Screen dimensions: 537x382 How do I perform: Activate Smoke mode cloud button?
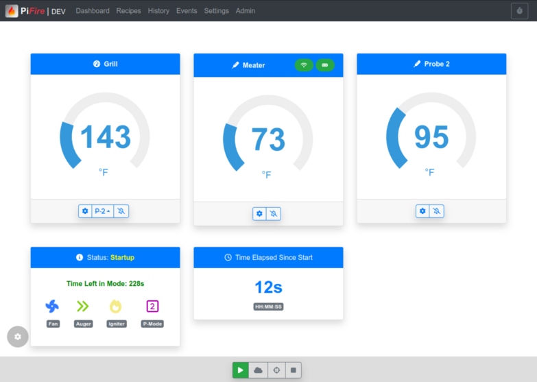point(259,370)
